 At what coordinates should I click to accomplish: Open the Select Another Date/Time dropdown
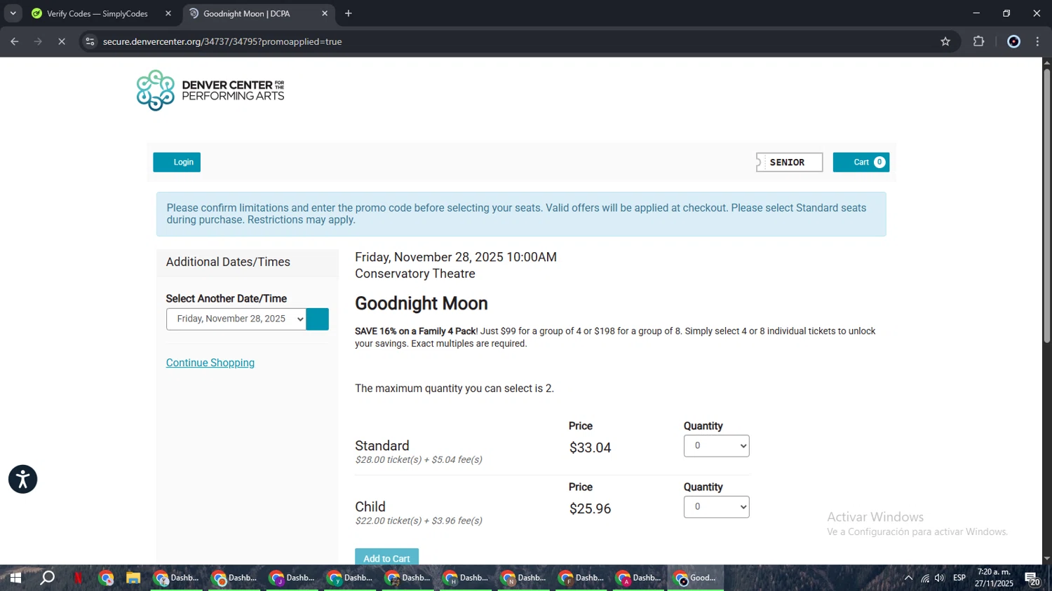tap(236, 319)
